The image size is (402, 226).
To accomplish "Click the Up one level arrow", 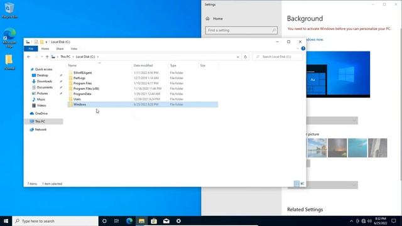I will [x=47, y=56].
